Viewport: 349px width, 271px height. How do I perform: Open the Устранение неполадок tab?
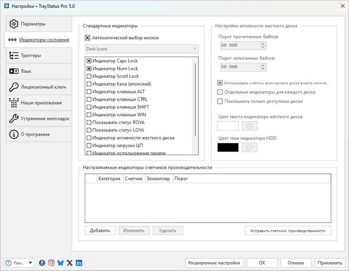39,119
